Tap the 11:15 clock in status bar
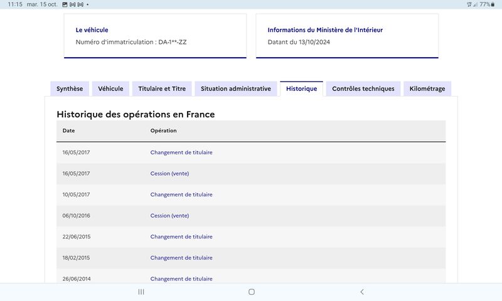502x301 pixels. 14,4
